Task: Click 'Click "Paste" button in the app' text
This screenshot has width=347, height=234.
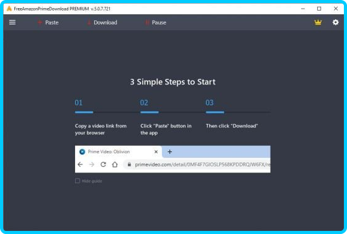Action: point(166,129)
